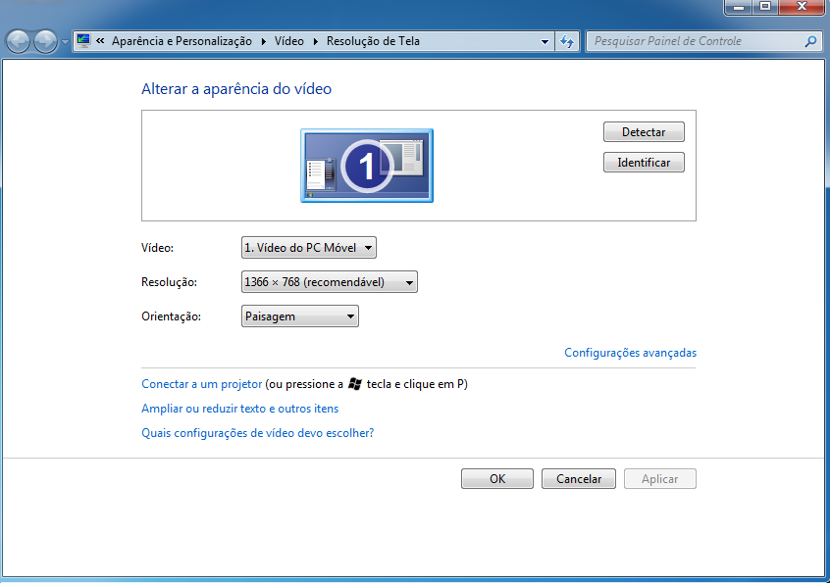Go to Aparência e Personalização breadcrumb

182,41
